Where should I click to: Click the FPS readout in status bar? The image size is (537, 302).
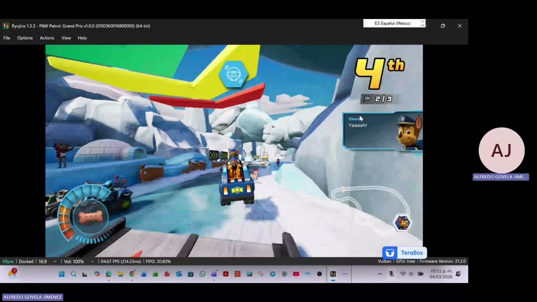pyautogui.click(x=121, y=261)
